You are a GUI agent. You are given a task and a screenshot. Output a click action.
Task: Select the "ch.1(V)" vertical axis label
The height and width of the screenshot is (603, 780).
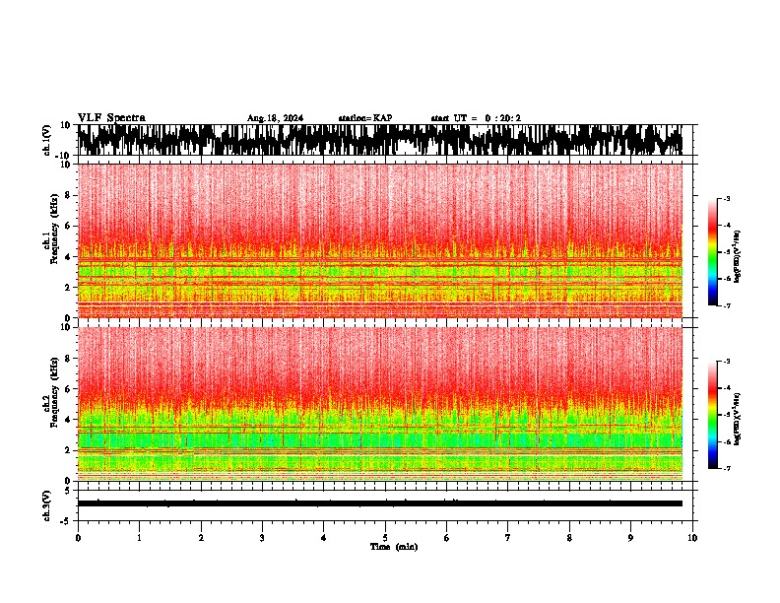pos(47,140)
